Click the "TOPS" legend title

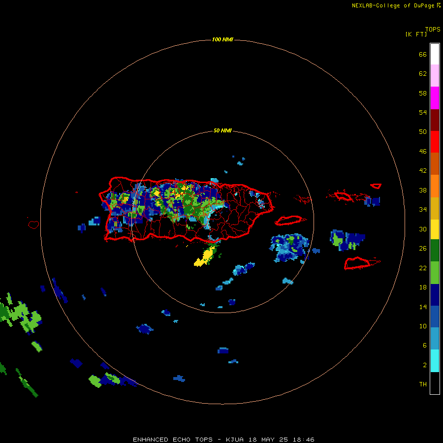(x=433, y=29)
